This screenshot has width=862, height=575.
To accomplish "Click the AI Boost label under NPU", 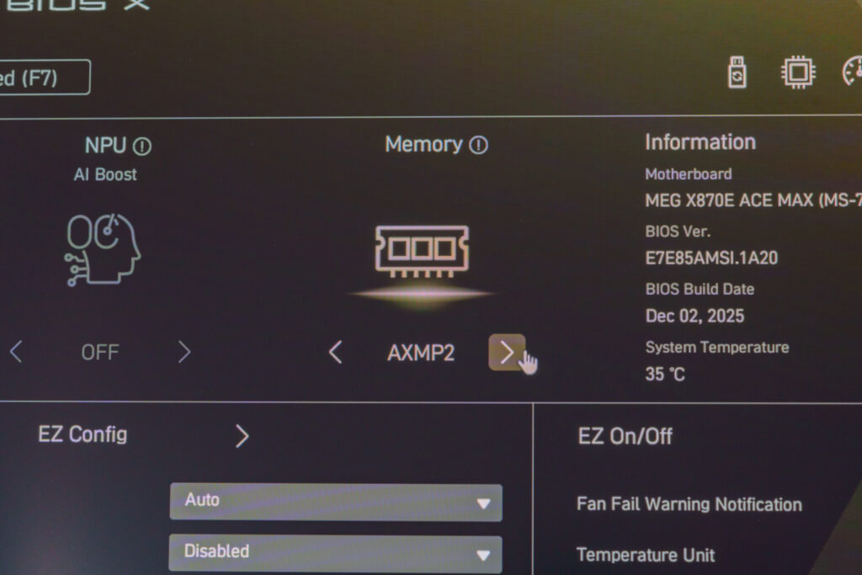I will [105, 174].
